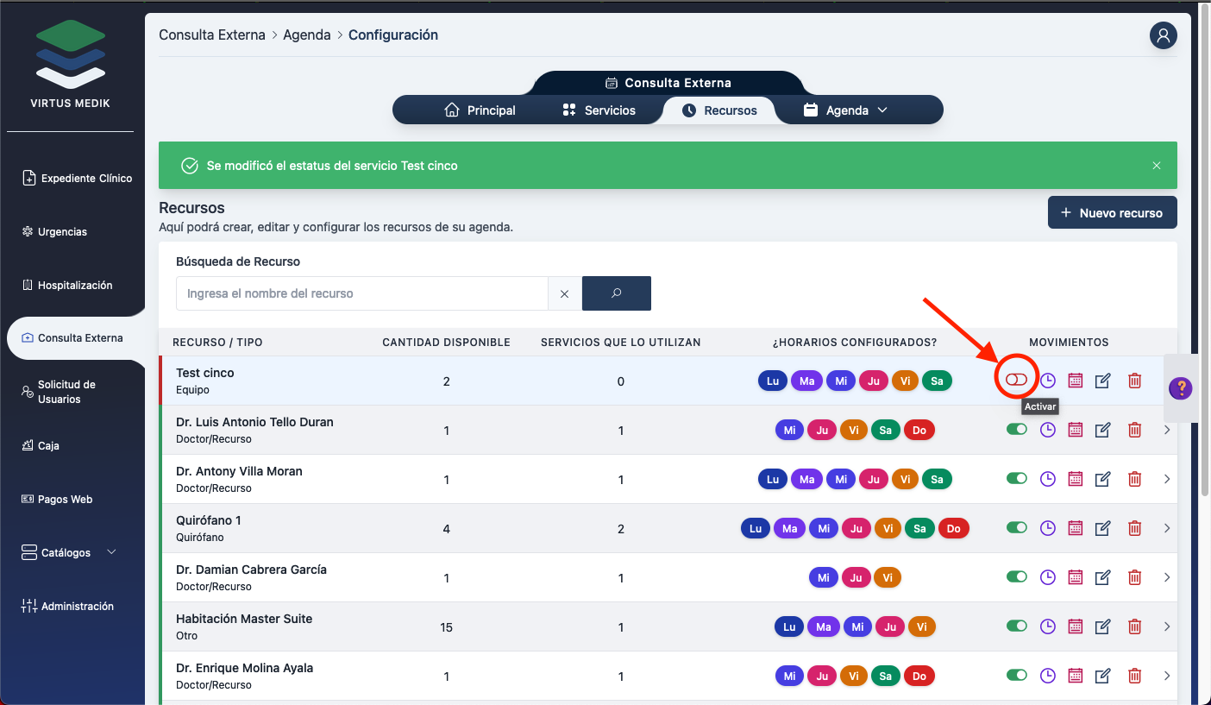
Task: Switch to the Servicios tab
Action: click(x=599, y=110)
